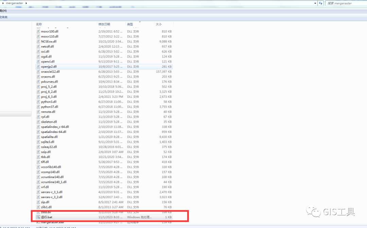Select the vcruntime140_1.dll file name
Viewport: 367px width, 228px height.
(x=54, y=182)
